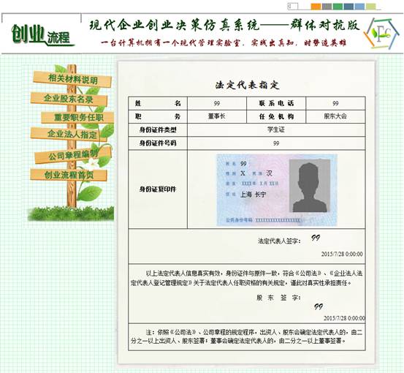404x373 pixels.
Task: Click the 创业流程 logo
Action: (42, 35)
